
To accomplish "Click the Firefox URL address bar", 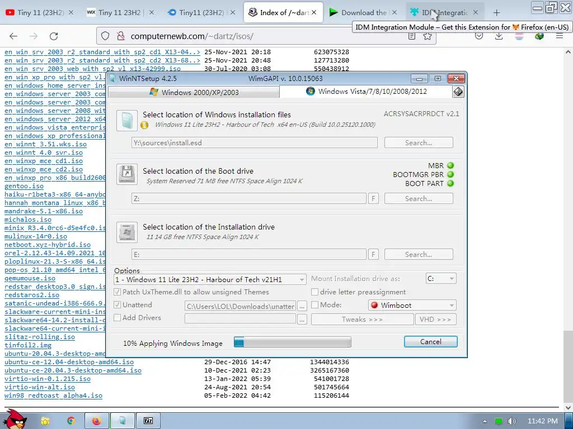I will click(x=267, y=36).
